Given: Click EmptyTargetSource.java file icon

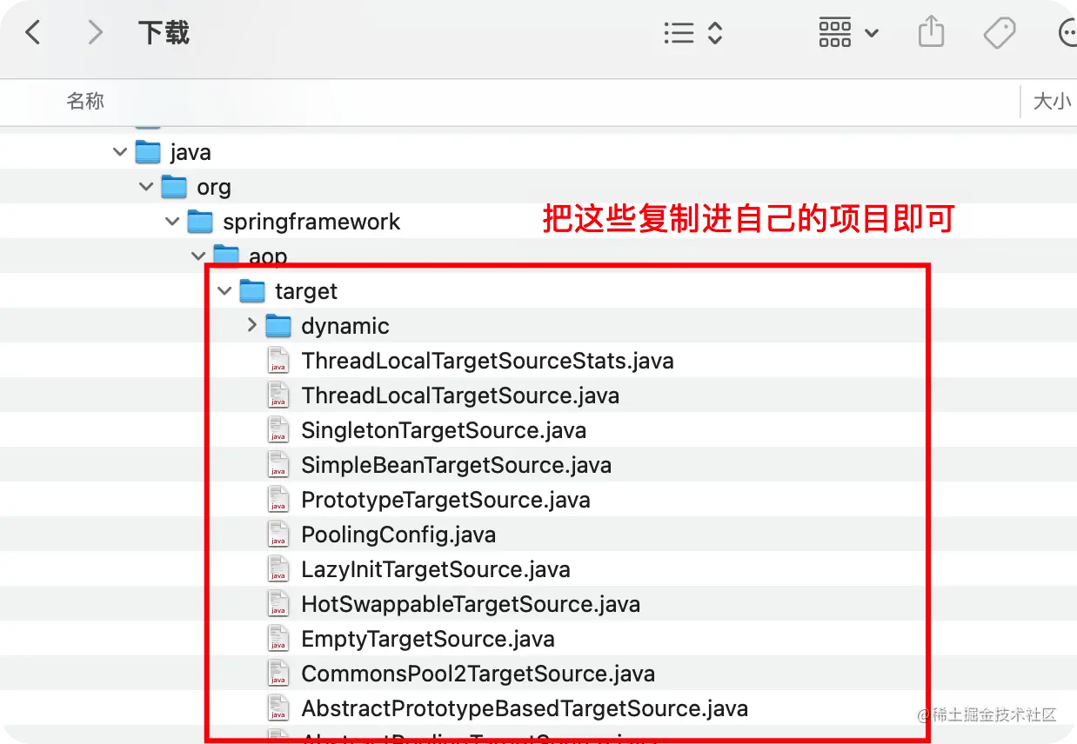Looking at the screenshot, I should (x=278, y=639).
